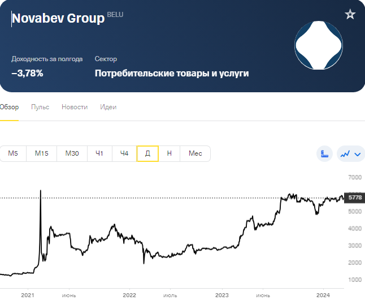Click the BELU ticker label

(115, 15)
